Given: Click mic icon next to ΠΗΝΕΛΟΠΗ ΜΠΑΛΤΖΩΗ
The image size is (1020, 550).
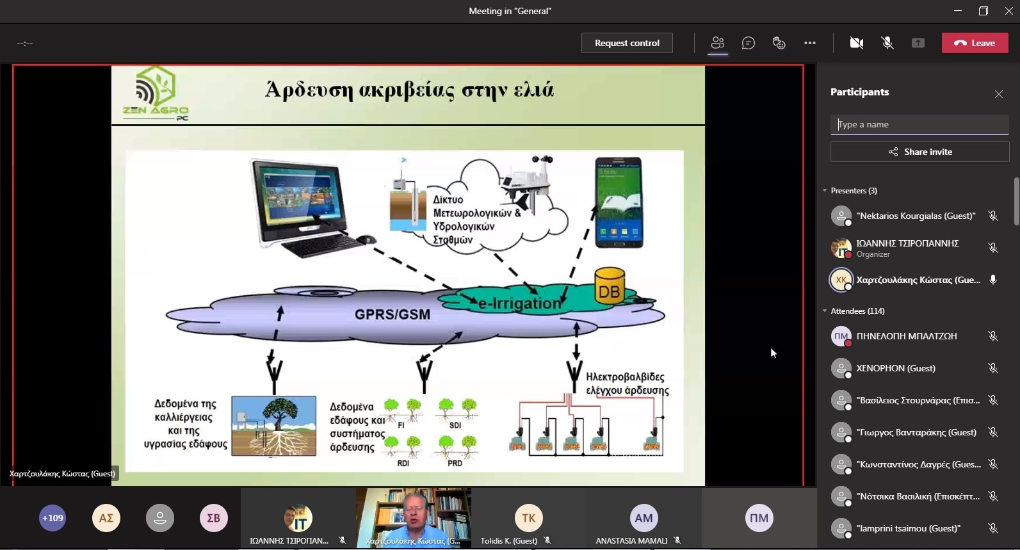Looking at the screenshot, I should pyautogui.click(x=992, y=336).
